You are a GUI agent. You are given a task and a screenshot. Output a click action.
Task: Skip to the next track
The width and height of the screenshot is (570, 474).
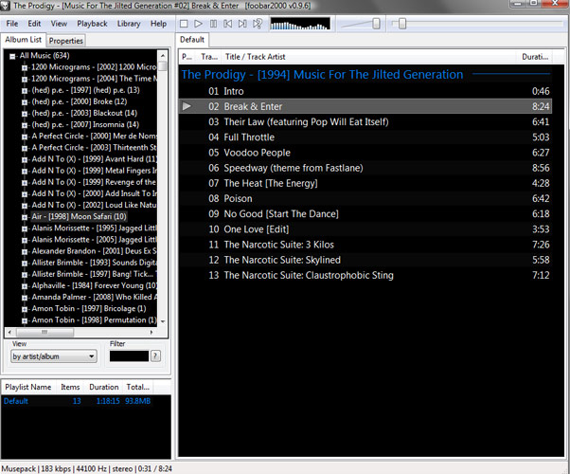click(242, 24)
